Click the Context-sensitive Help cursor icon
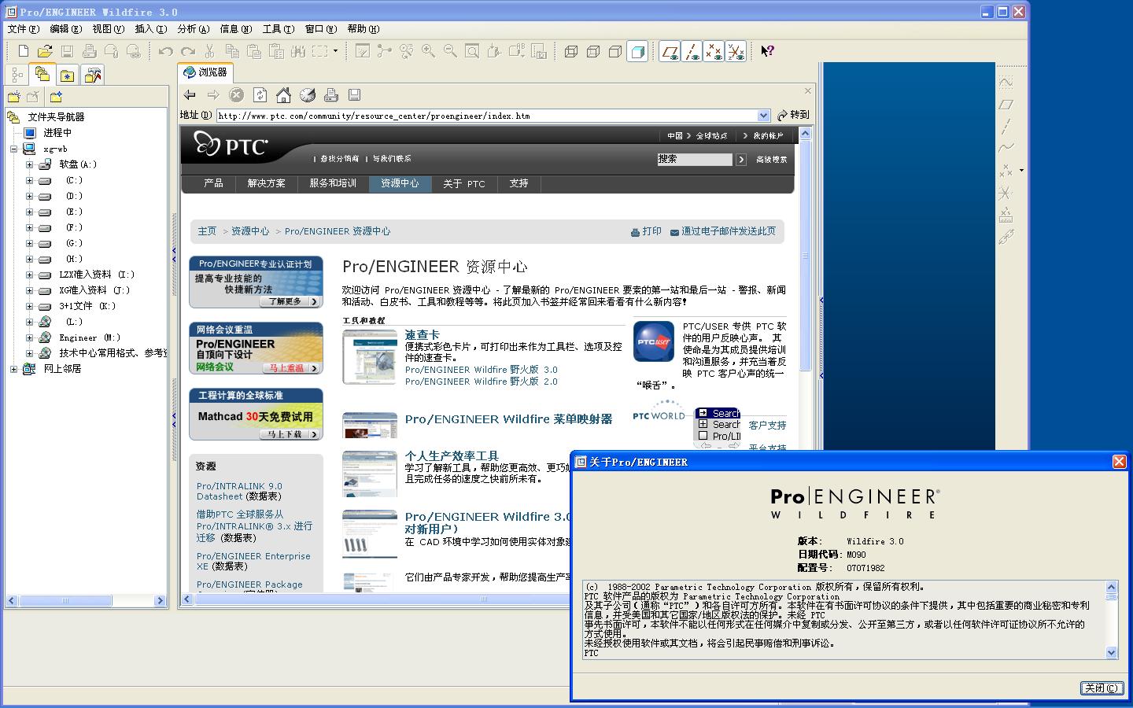The width and height of the screenshot is (1133, 708). 767,51
